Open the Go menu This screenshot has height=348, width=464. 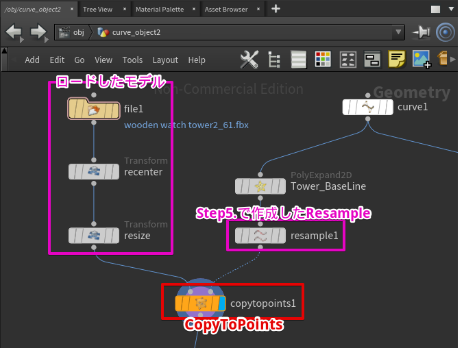coord(80,60)
